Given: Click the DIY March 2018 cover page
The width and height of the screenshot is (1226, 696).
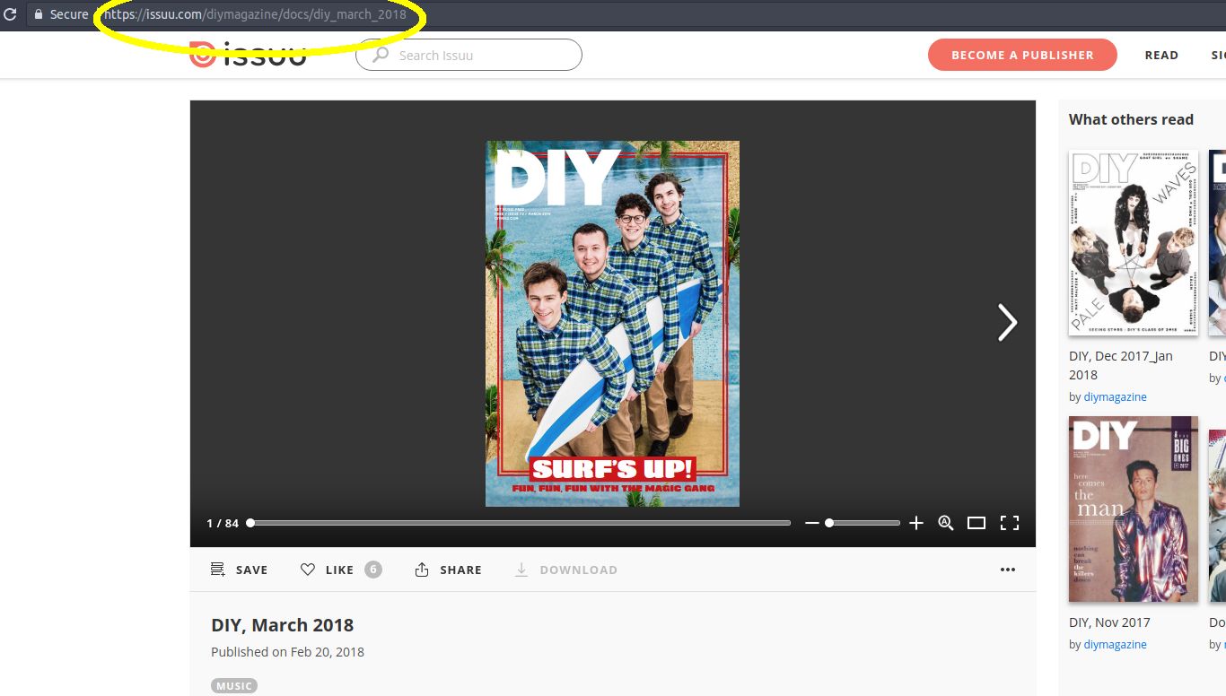Looking at the screenshot, I should coord(612,324).
